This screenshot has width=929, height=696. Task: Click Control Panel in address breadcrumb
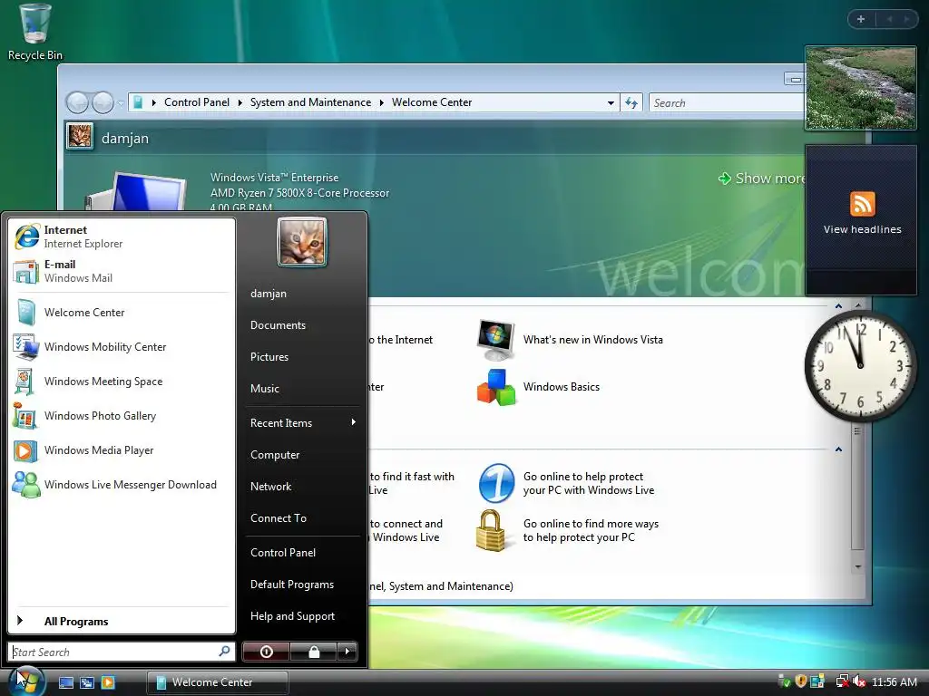[197, 102]
